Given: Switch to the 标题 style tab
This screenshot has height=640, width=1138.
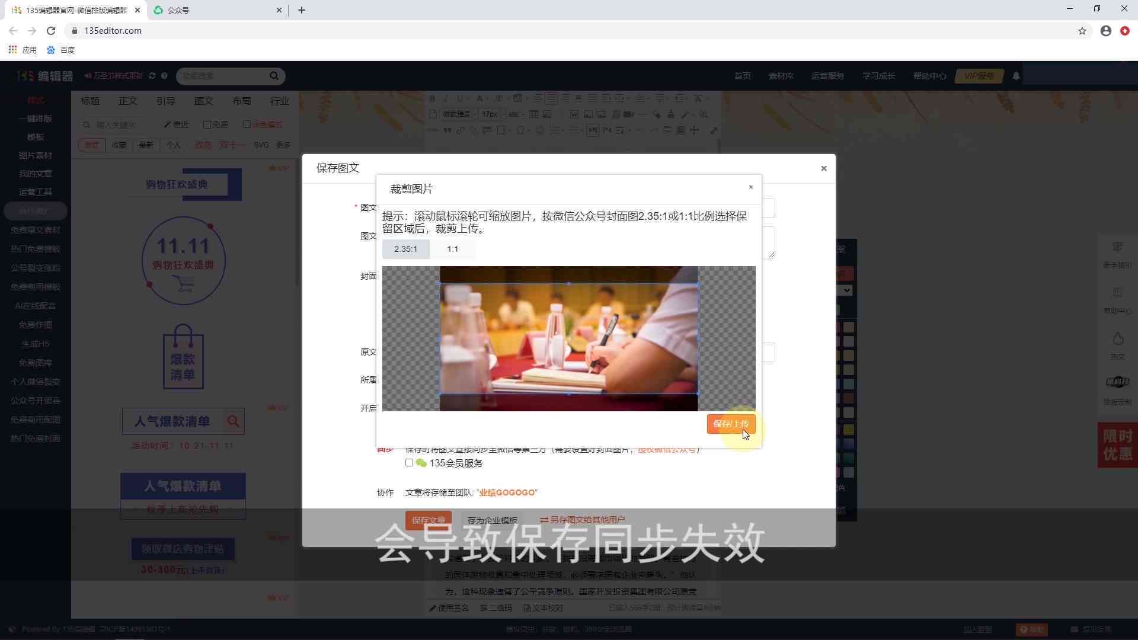Looking at the screenshot, I should point(90,101).
